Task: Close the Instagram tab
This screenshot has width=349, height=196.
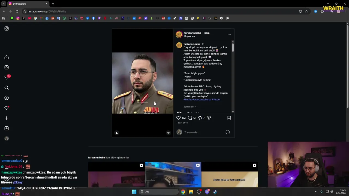Action: click(x=46, y=4)
